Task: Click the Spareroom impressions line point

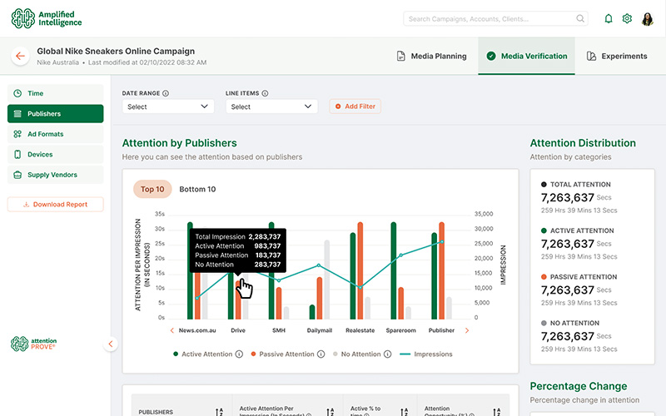Action: 400,255
